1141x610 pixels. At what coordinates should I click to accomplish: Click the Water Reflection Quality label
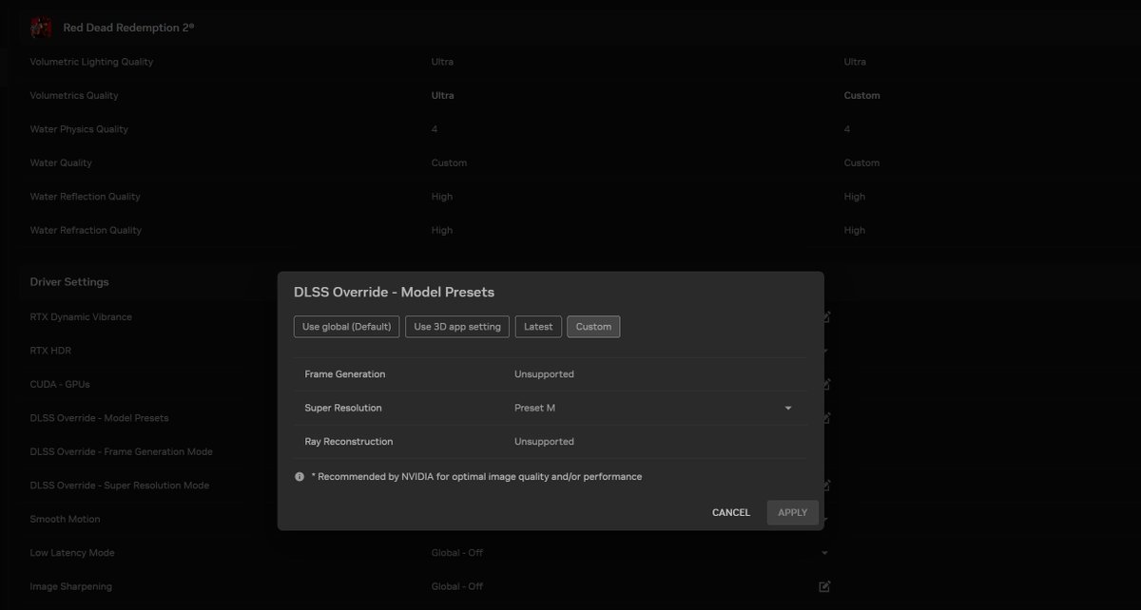click(85, 197)
